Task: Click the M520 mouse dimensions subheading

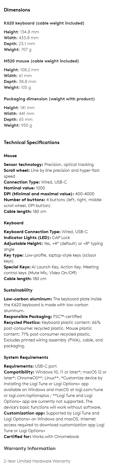Action: pyautogui.click(x=41, y=61)
